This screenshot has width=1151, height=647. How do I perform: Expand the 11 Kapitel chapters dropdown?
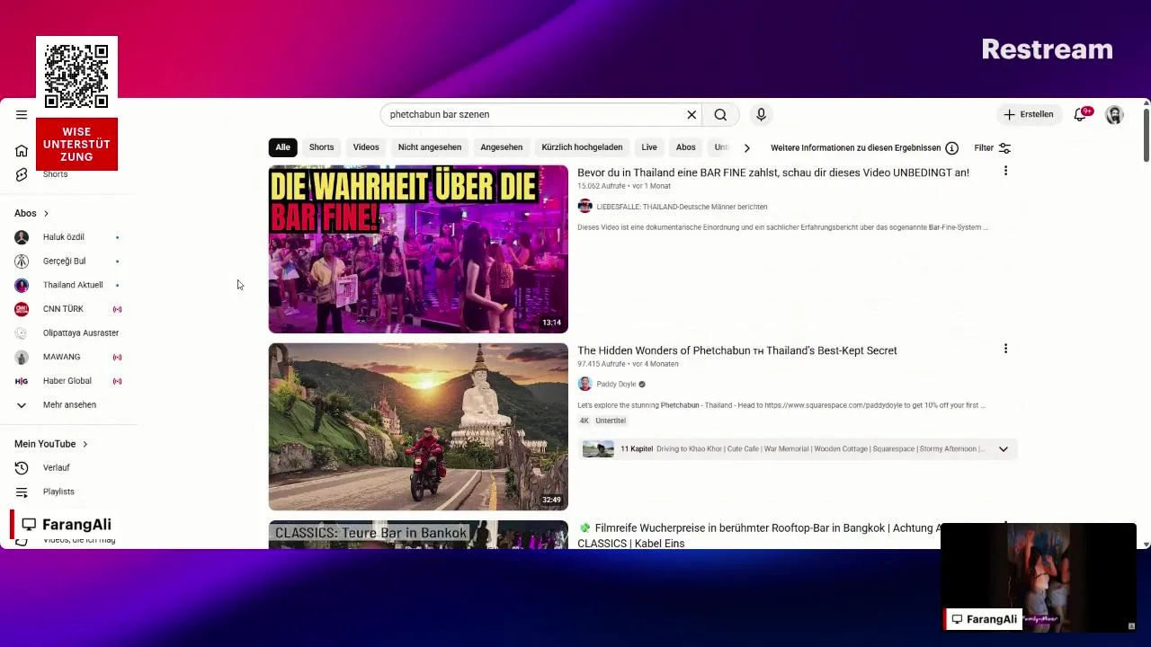coord(1004,449)
